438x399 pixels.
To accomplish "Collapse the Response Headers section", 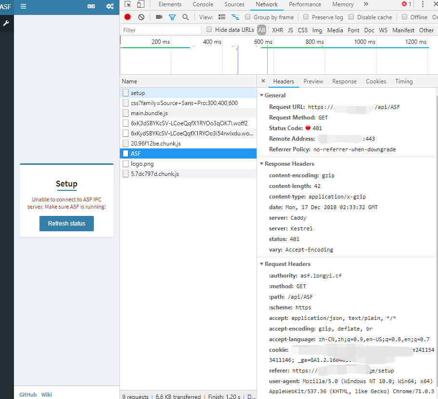I will (262, 164).
